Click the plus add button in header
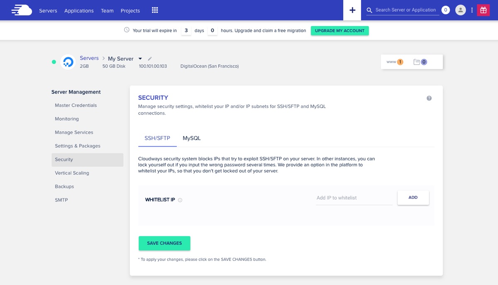498x285 pixels. (352, 10)
